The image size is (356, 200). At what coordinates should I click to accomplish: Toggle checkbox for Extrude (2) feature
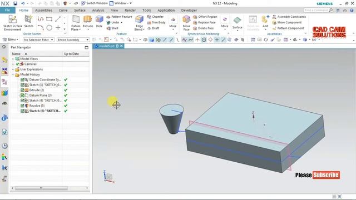coord(22,90)
